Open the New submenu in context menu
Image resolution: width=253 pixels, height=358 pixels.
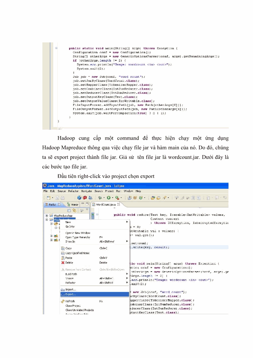point(68,222)
